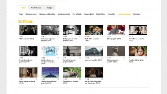Screen dimensions: 167x94
Task: Click the star icon under Paradīze '89
Action: 130,58
